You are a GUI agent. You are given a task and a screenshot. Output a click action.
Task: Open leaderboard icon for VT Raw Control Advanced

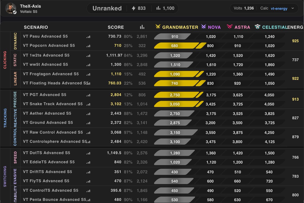[x=88, y=133]
